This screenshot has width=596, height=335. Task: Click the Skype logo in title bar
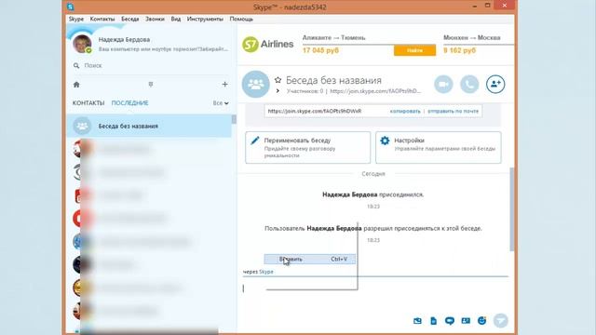pyautogui.click(x=71, y=7)
